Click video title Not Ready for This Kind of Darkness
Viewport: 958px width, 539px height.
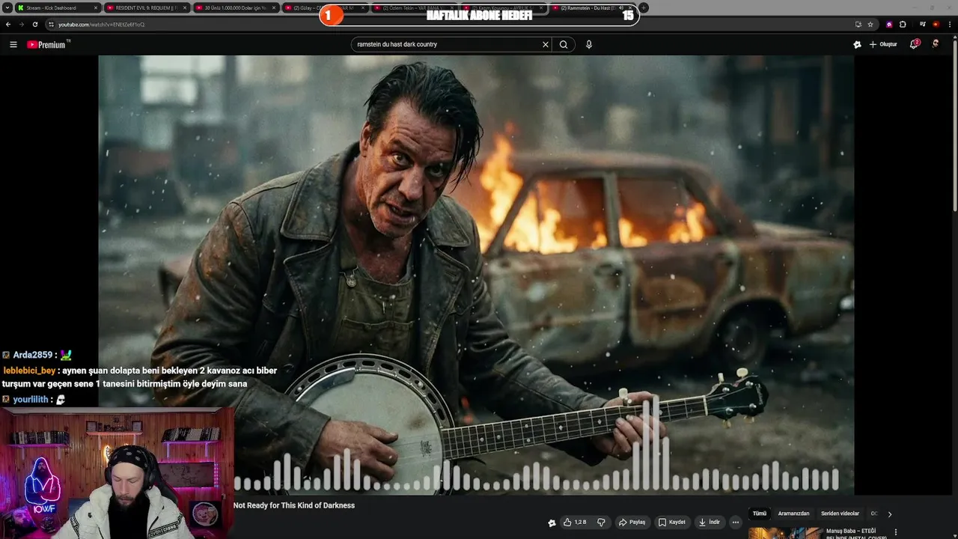point(294,505)
